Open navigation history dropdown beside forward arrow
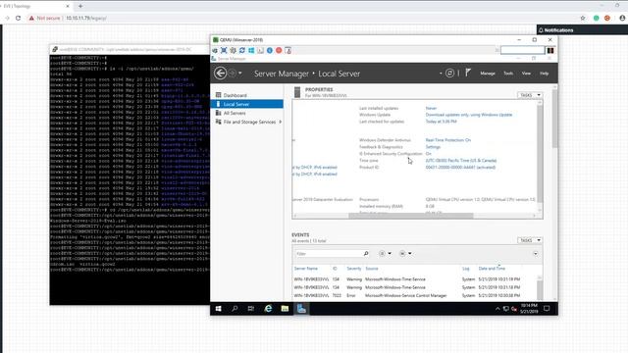 [x=239, y=74]
